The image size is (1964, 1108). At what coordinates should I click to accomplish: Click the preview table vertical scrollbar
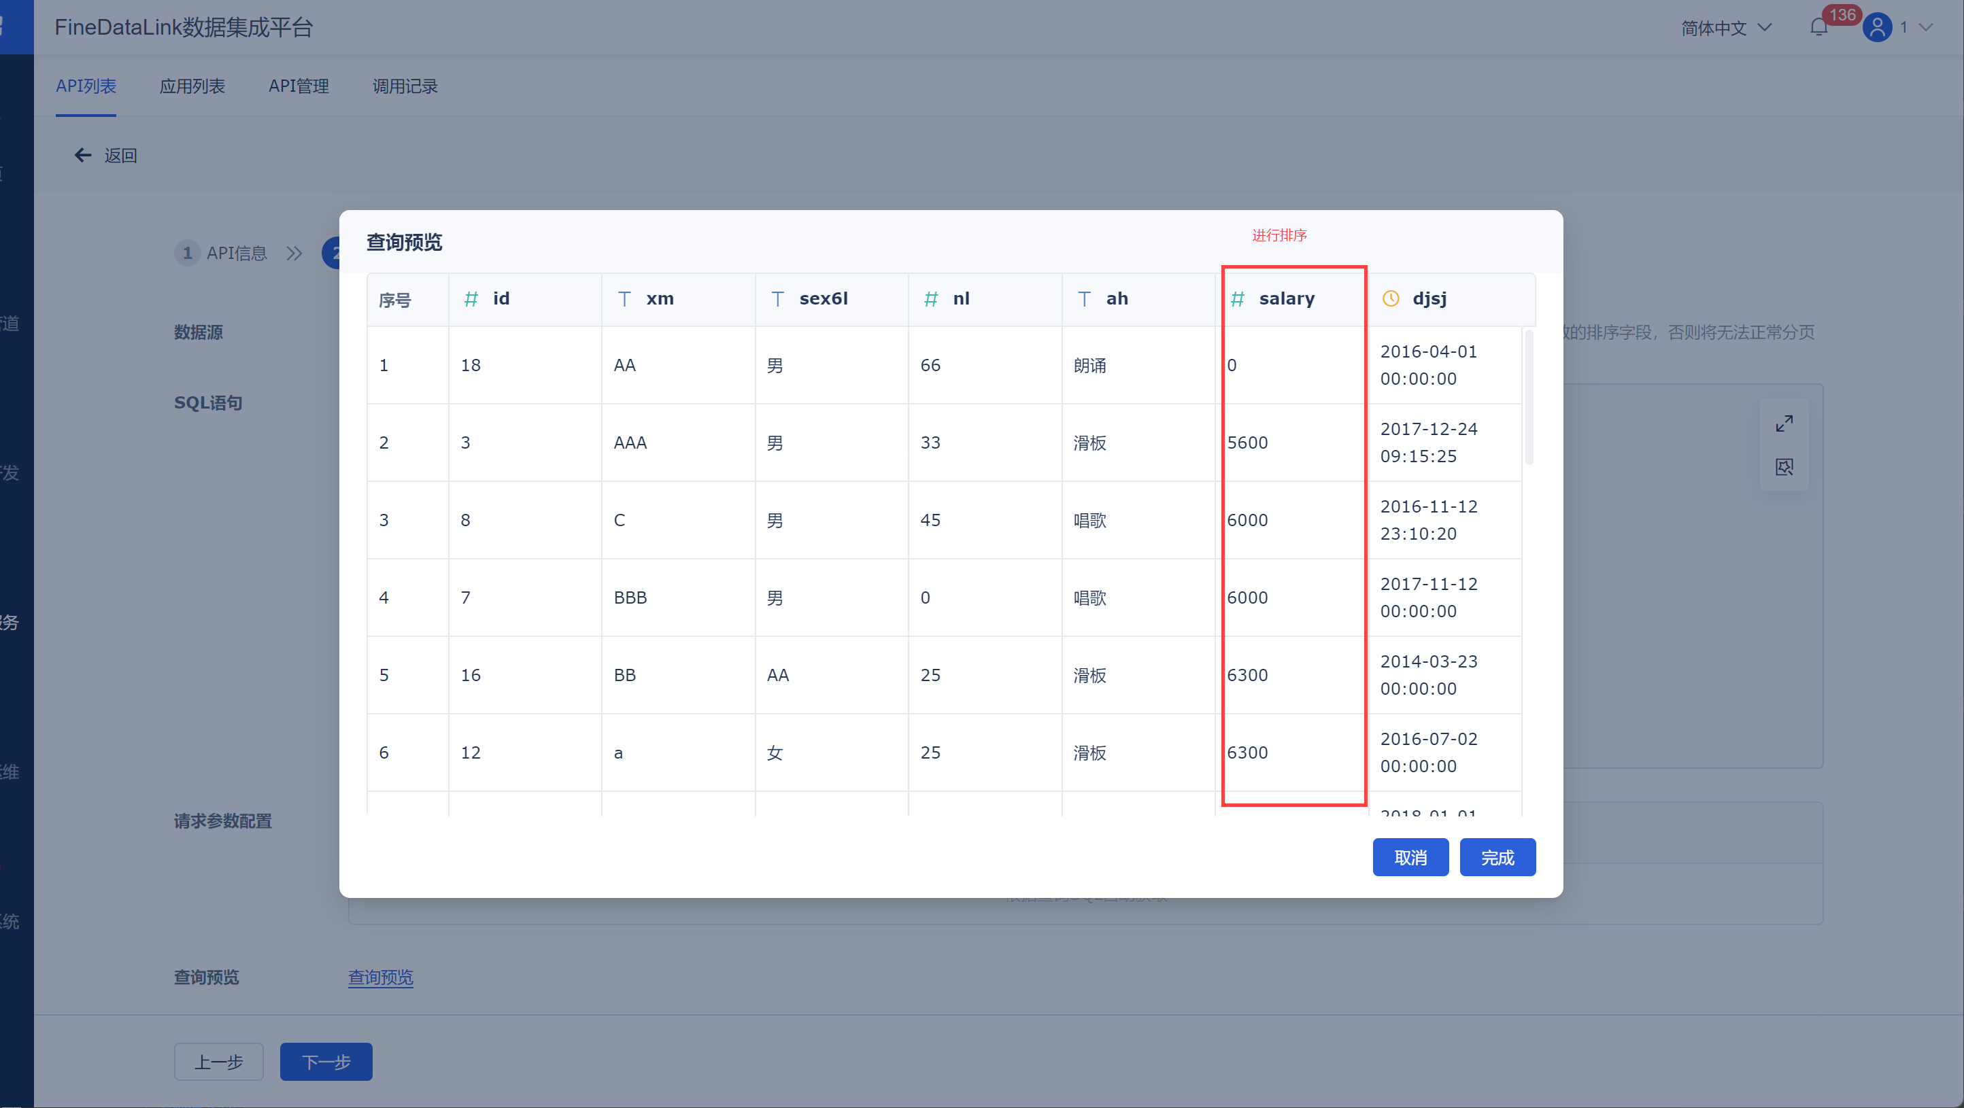[1529, 396]
